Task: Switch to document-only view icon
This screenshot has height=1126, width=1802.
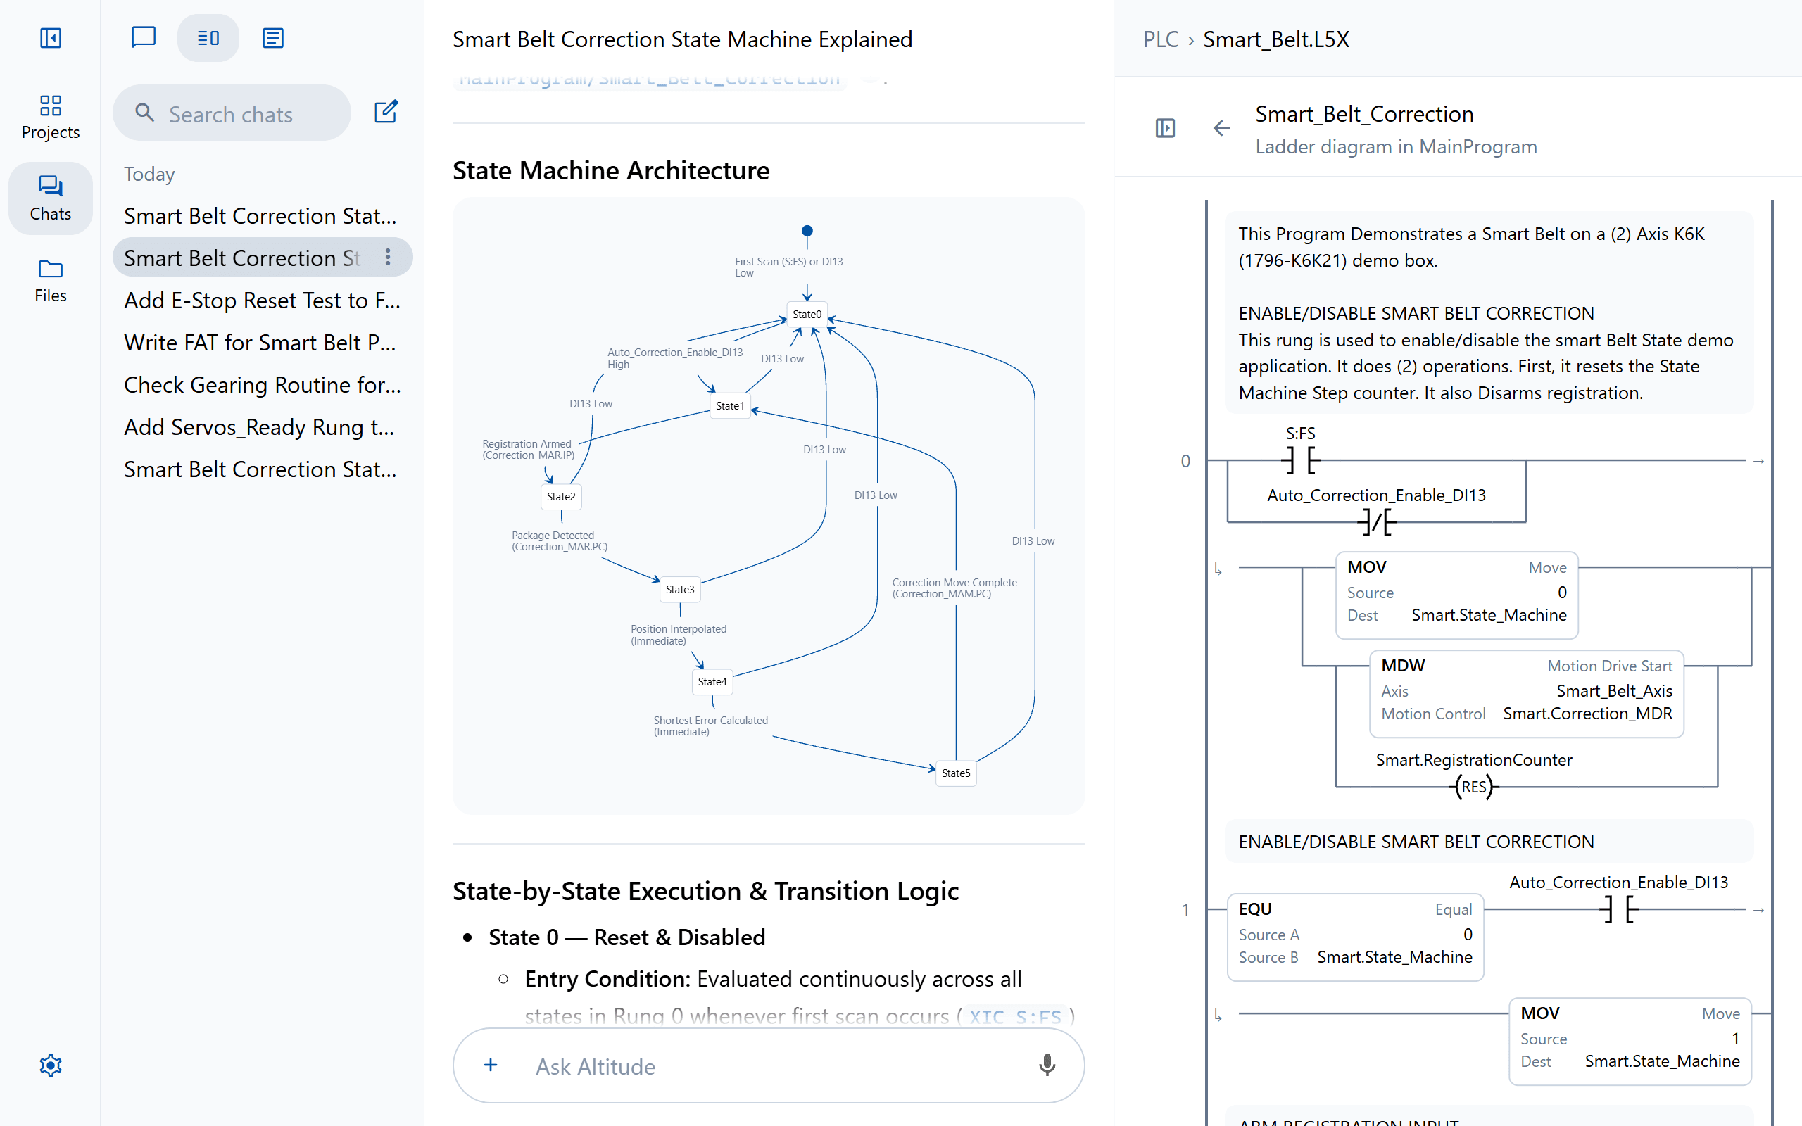Action: 273,38
